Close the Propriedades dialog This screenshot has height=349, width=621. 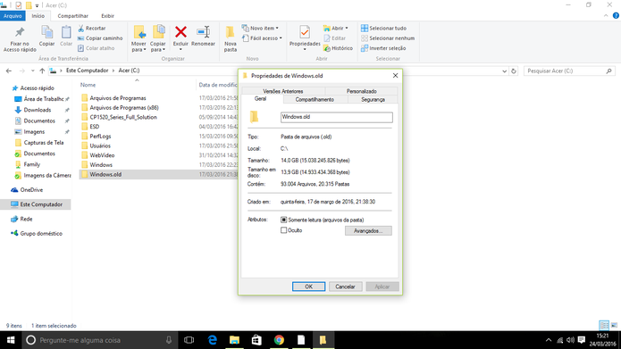(x=395, y=76)
